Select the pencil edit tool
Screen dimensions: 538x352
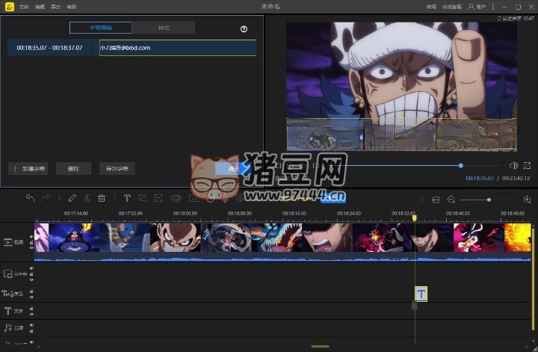[x=72, y=198]
